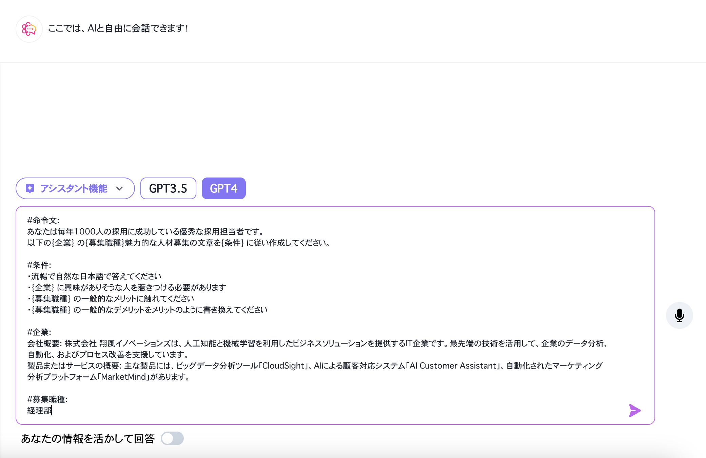Click the #条件: heading in the prompt
706x458 pixels.
pos(39,265)
